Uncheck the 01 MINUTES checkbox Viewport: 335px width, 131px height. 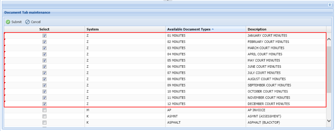(45, 36)
